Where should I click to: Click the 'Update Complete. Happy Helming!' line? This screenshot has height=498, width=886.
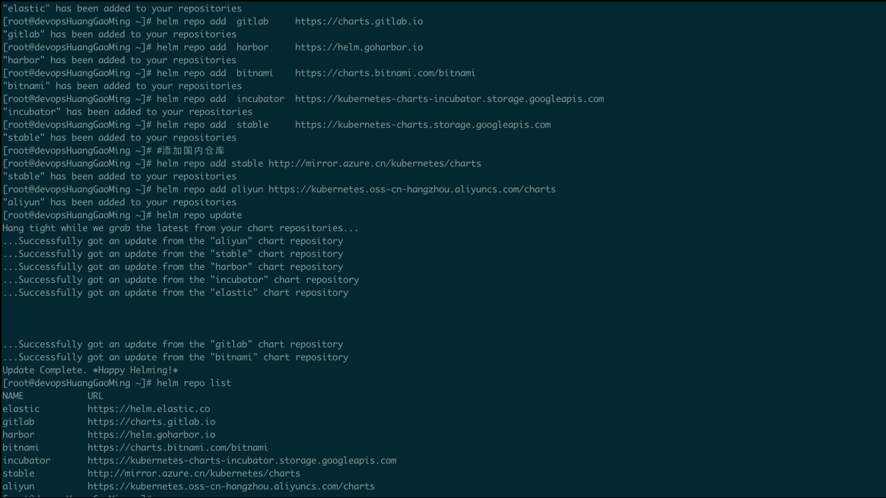[91, 370]
